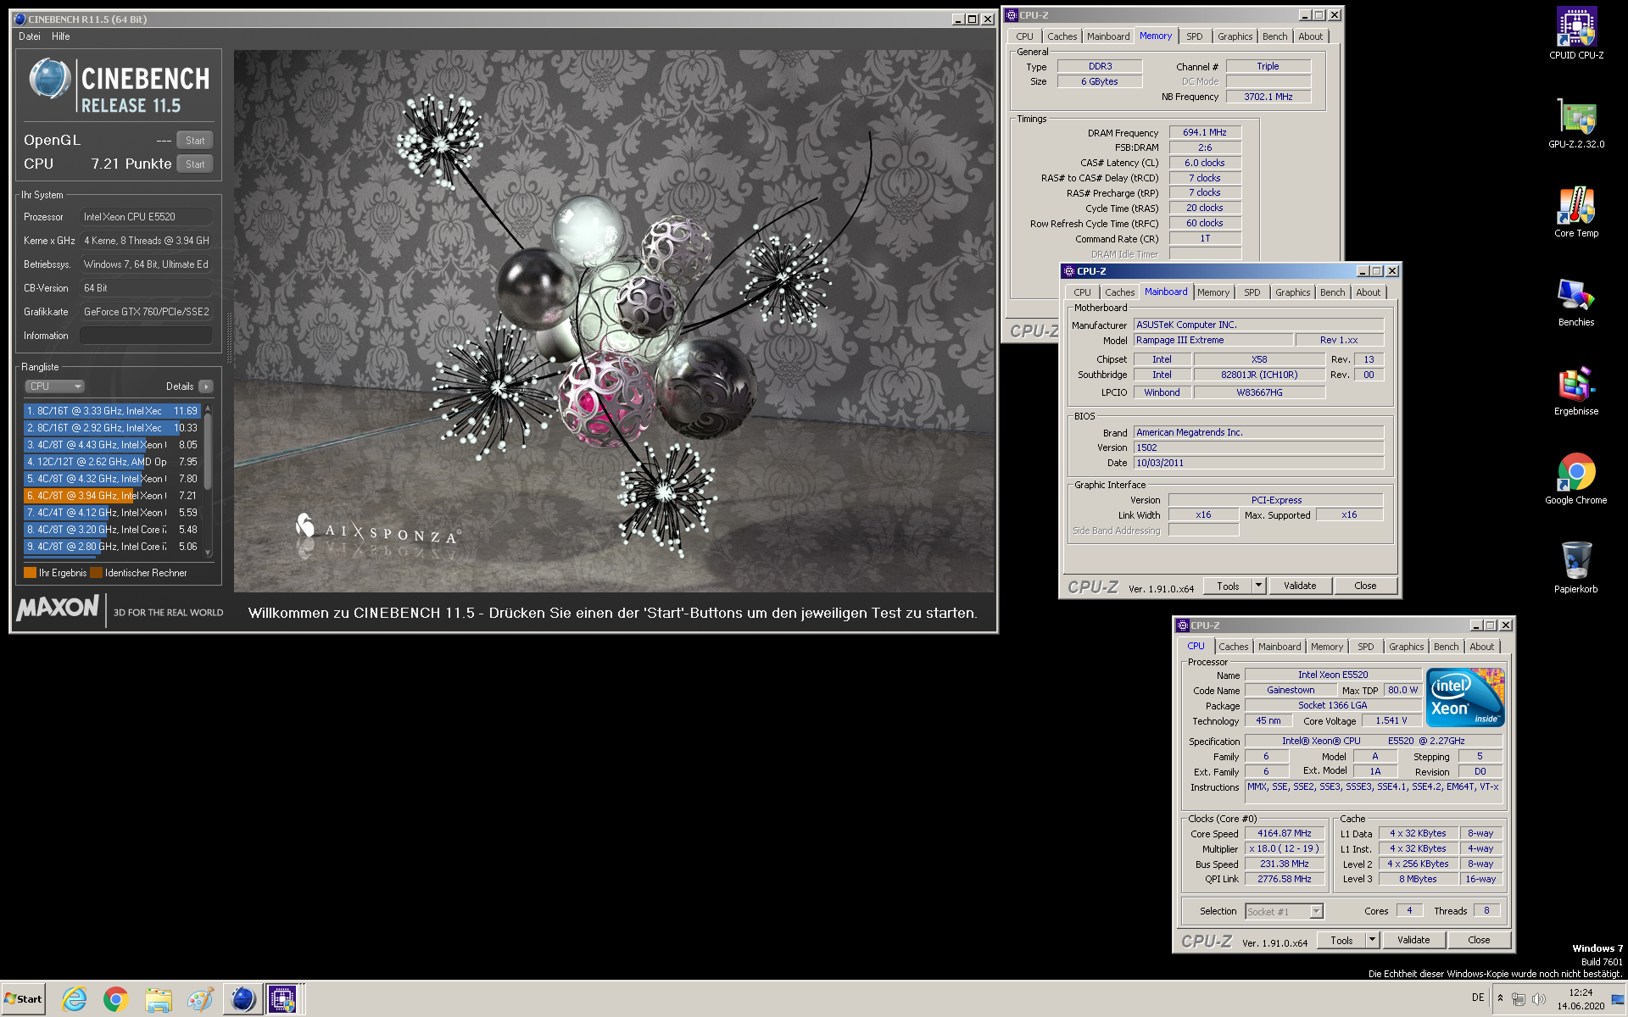Select ranking row 2 with score 10.33
The image size is (1628, 1017).
(113, 428)
